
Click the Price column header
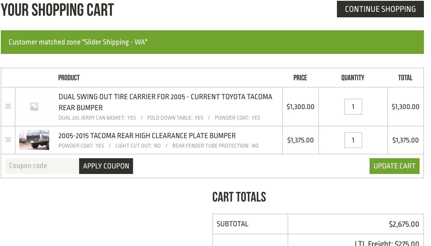tap(300, 78)
